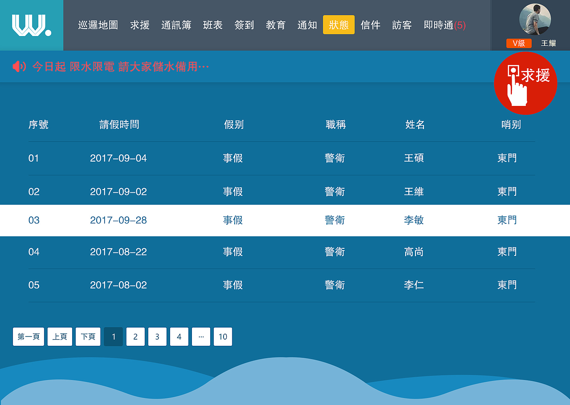Image resolution: width=570 pixels, height=405 pixels.
Task: Open the 通訊簿 contacts menu
Action: click(x=176, y=25)
